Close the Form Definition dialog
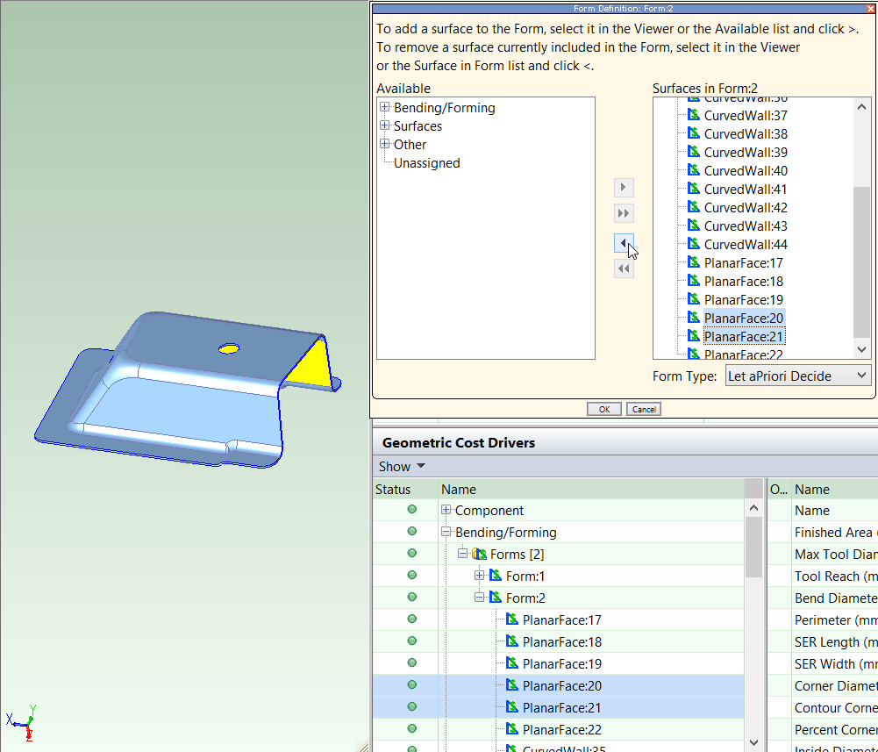Screen dimensions: 878x752 point(870,8)
